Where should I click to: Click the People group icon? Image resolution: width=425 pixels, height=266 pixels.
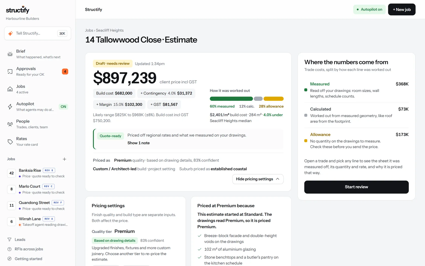10,124
